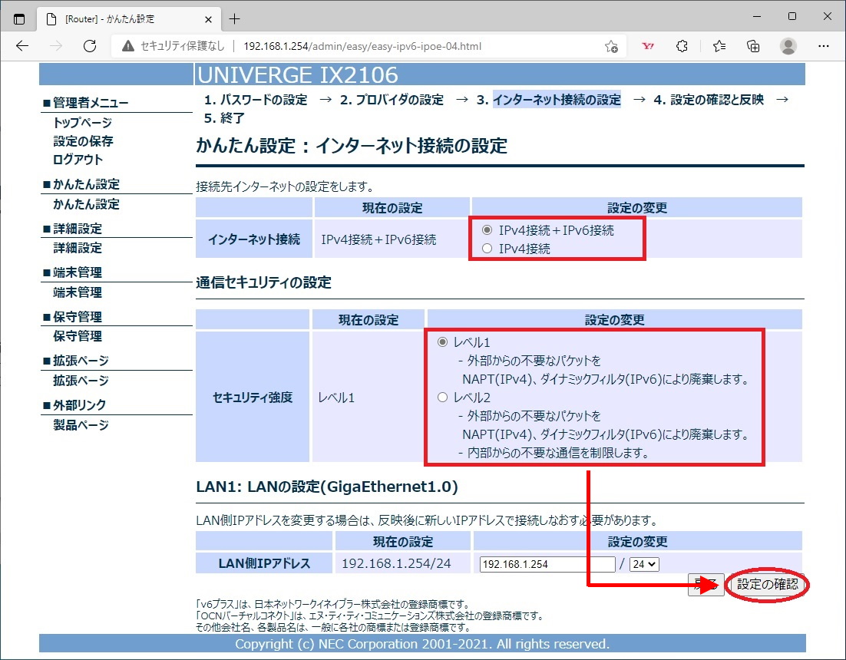
Task: Open the tab actions menu icon
Action: click(19, 19)
